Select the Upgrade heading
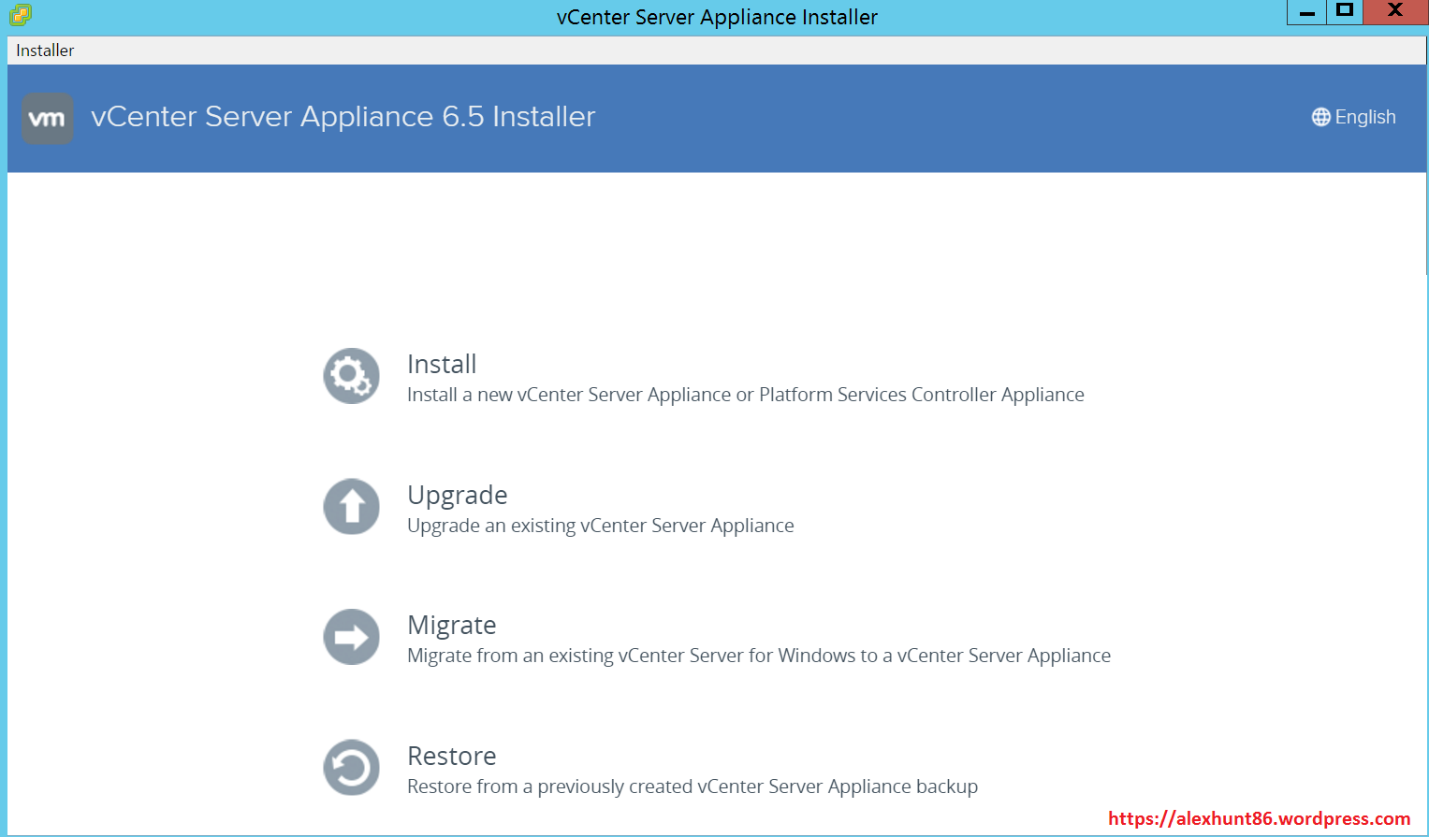 point(458,495)
